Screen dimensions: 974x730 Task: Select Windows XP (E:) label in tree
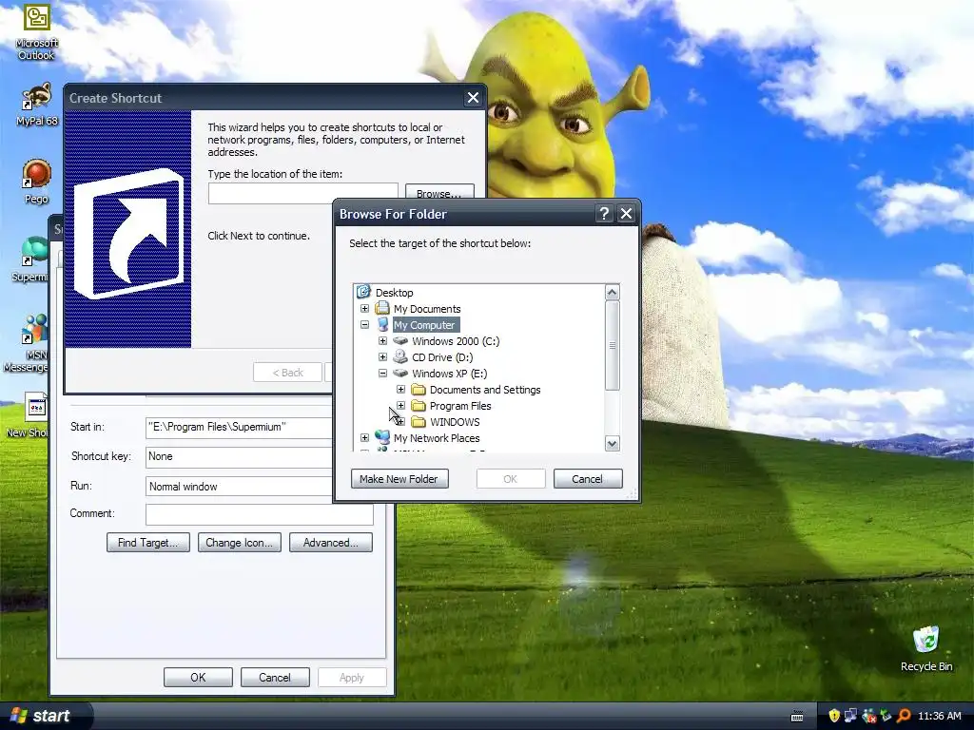(449, 374)
